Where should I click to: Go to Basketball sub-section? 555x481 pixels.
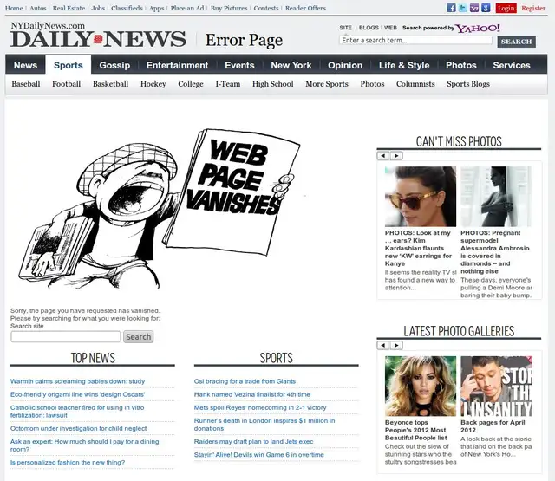[110, 84]
